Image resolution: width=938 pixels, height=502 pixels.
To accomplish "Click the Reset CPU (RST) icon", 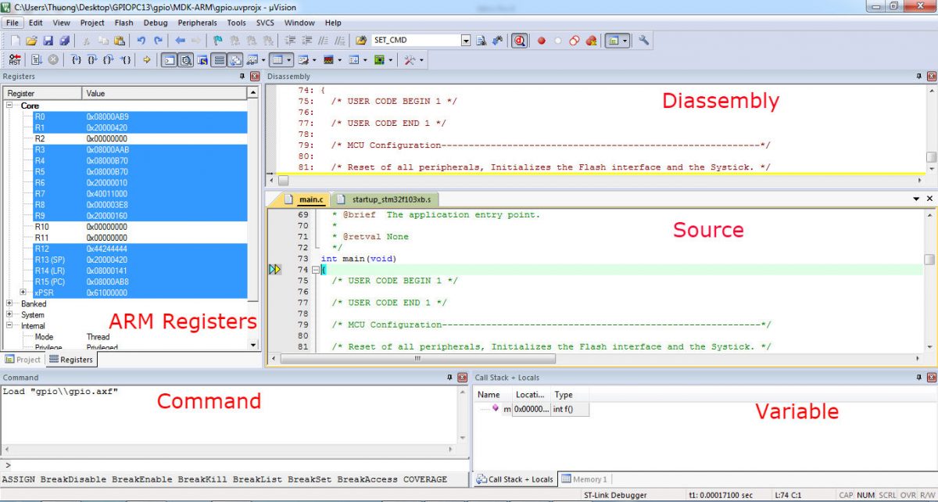I will pos(14,59).
